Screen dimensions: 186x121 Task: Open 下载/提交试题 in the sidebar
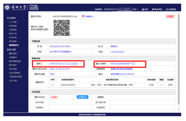pyautogui.click(x=15, y=77)
